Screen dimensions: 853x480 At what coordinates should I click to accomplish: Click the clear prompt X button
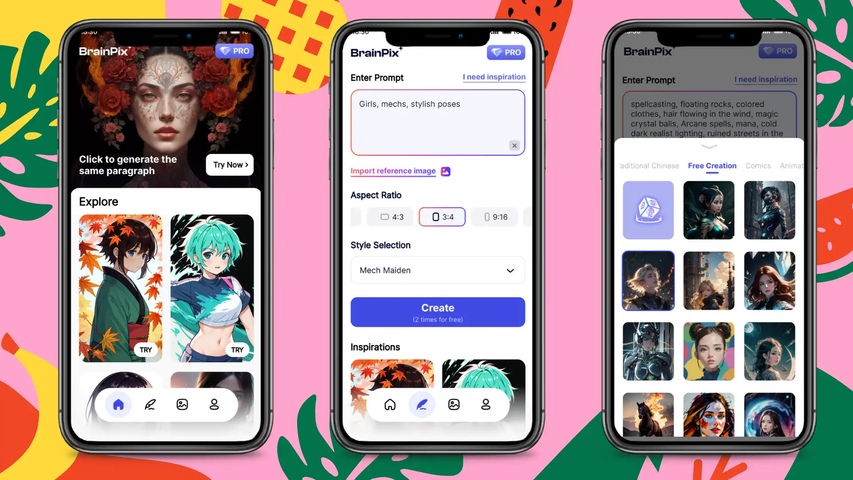point(514,145)
